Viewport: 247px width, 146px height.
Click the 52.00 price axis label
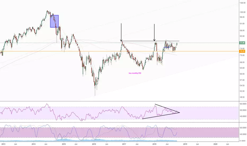pyautogui.click(x=242, y=91)
